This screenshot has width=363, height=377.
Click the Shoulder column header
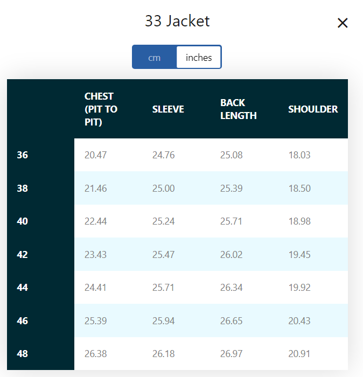(313, 109)
